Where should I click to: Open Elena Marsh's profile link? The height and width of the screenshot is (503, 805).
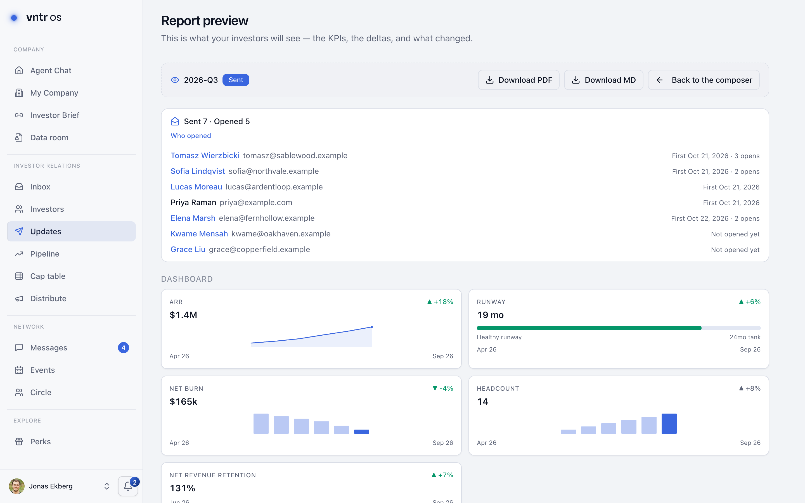[x=193, y=218]
